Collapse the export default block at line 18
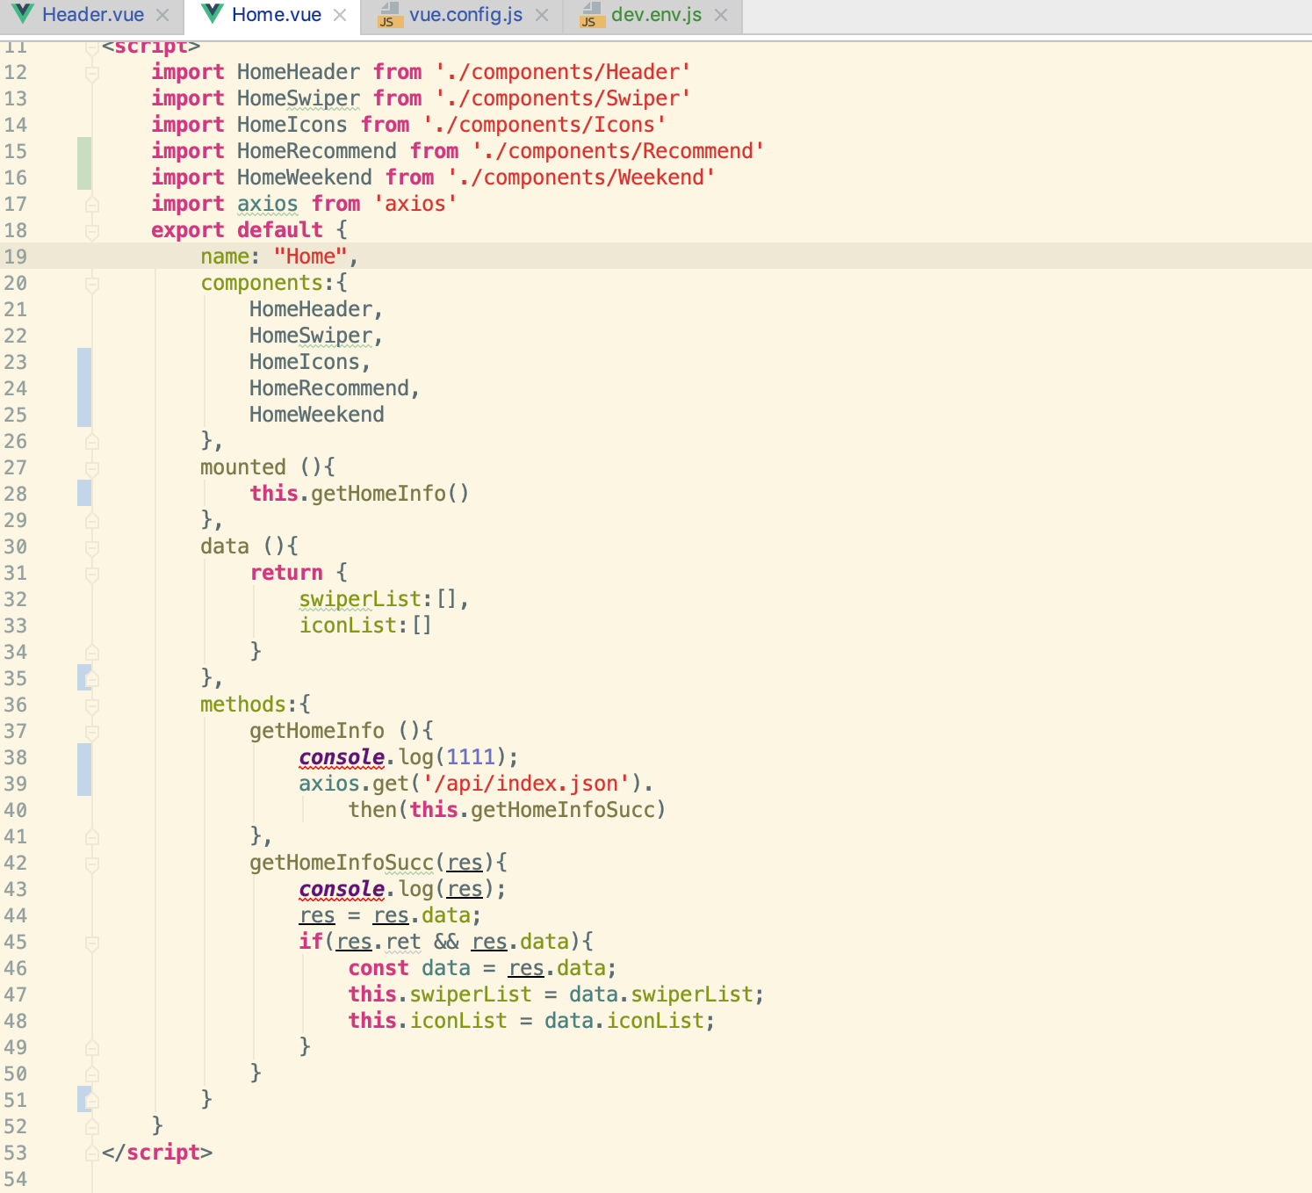Screen dimensions: 1312x1193 point(92,231)
